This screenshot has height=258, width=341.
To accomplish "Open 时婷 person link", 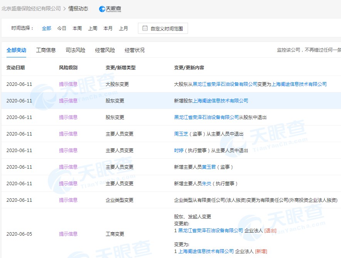I will 179,150.
